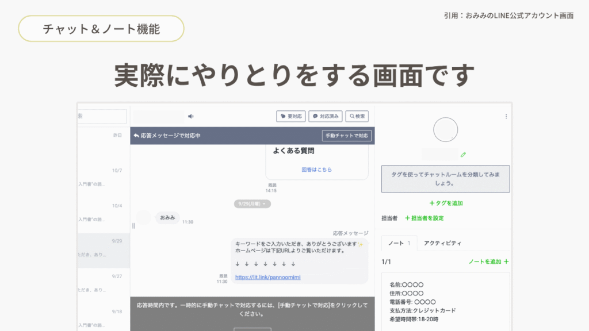This screenshot has height=331, width=589.
Task: Click the おみみ sender avatar in chat
Action: pos(144,218)
